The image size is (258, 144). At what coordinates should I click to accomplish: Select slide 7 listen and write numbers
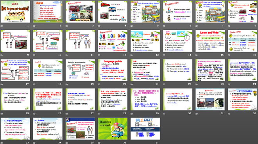click(210, 12)
